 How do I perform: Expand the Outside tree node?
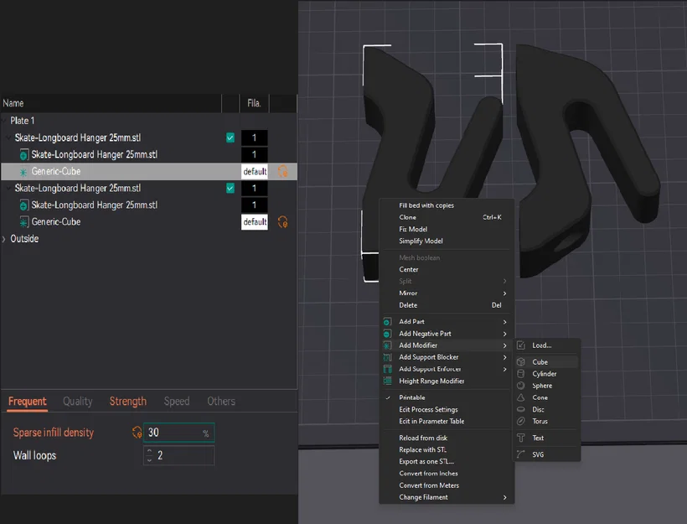4,239
